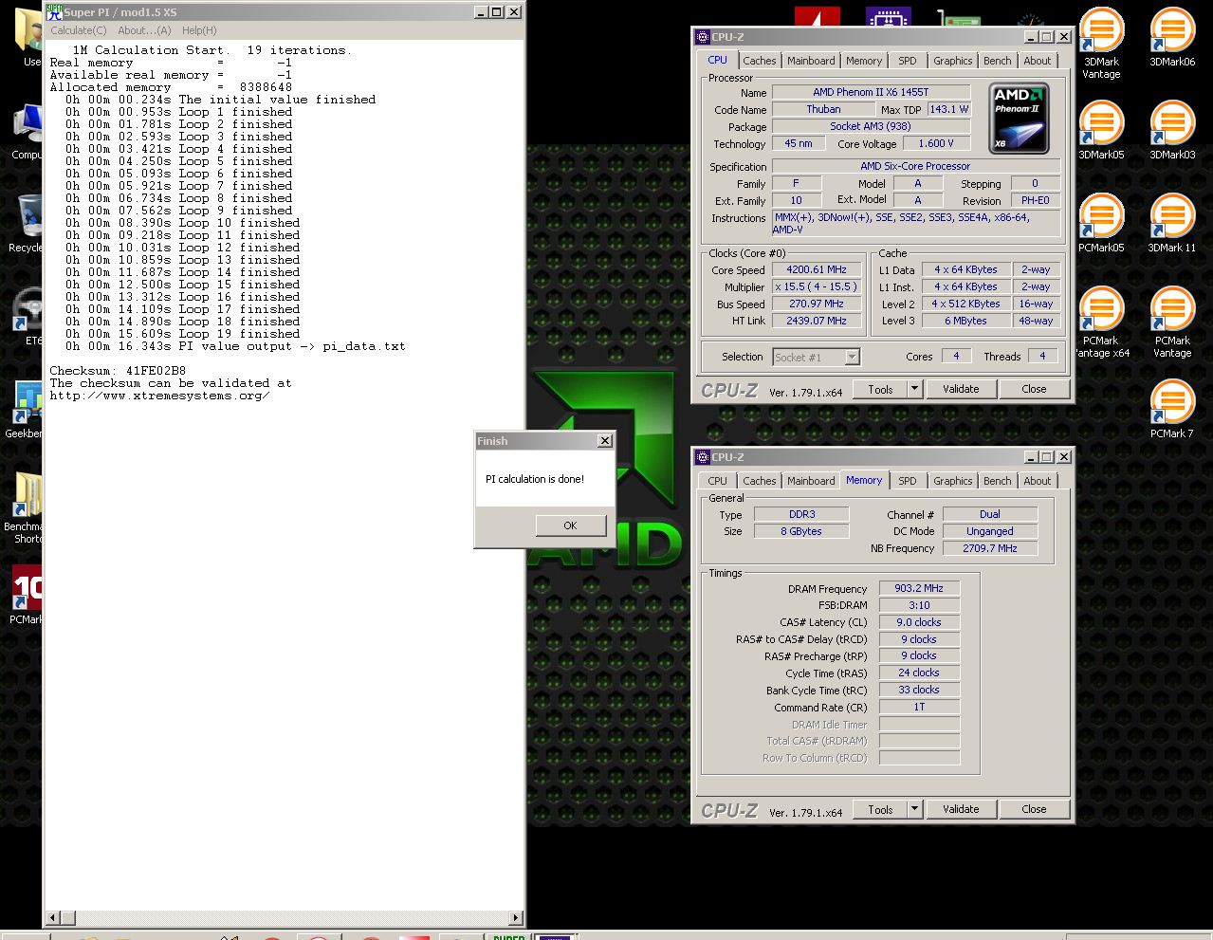
Task: Click the Level 3 cache value 6 MBytes
Action: 965,321
